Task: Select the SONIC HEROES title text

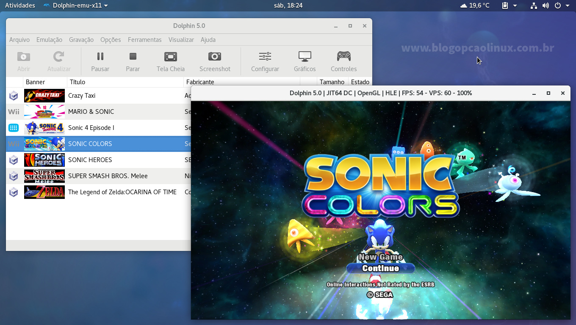Action: (x=90, y=160)
